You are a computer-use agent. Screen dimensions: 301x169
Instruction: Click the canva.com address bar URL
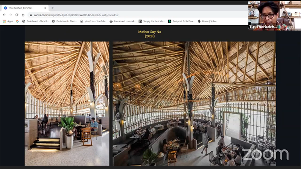[76, 15]
